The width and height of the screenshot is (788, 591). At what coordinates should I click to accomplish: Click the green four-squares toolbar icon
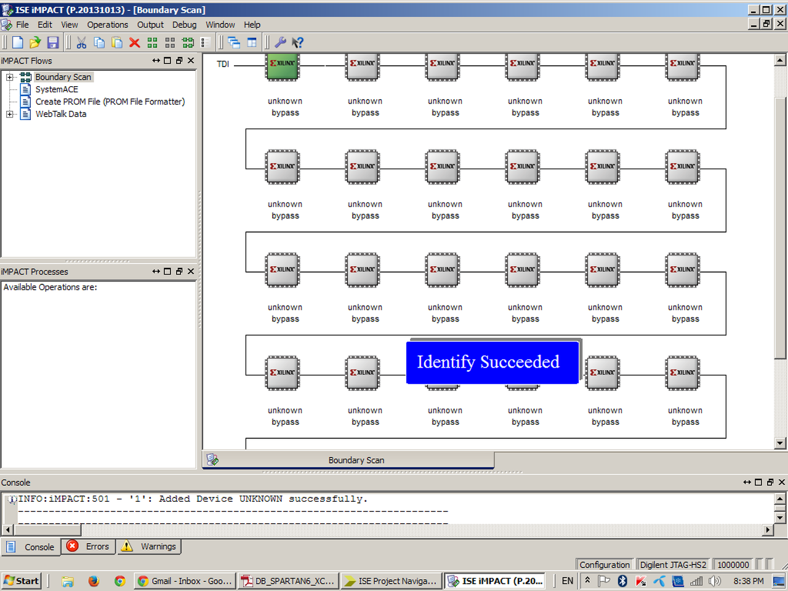153,42
